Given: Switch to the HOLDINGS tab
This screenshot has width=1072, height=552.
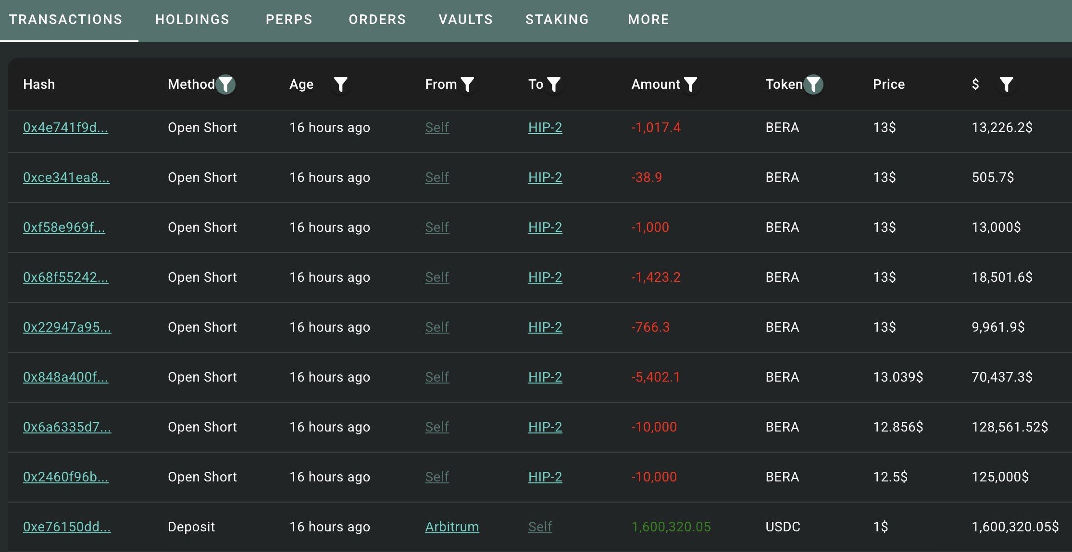Looking at the screenshot, I should [x=192, y=20].
